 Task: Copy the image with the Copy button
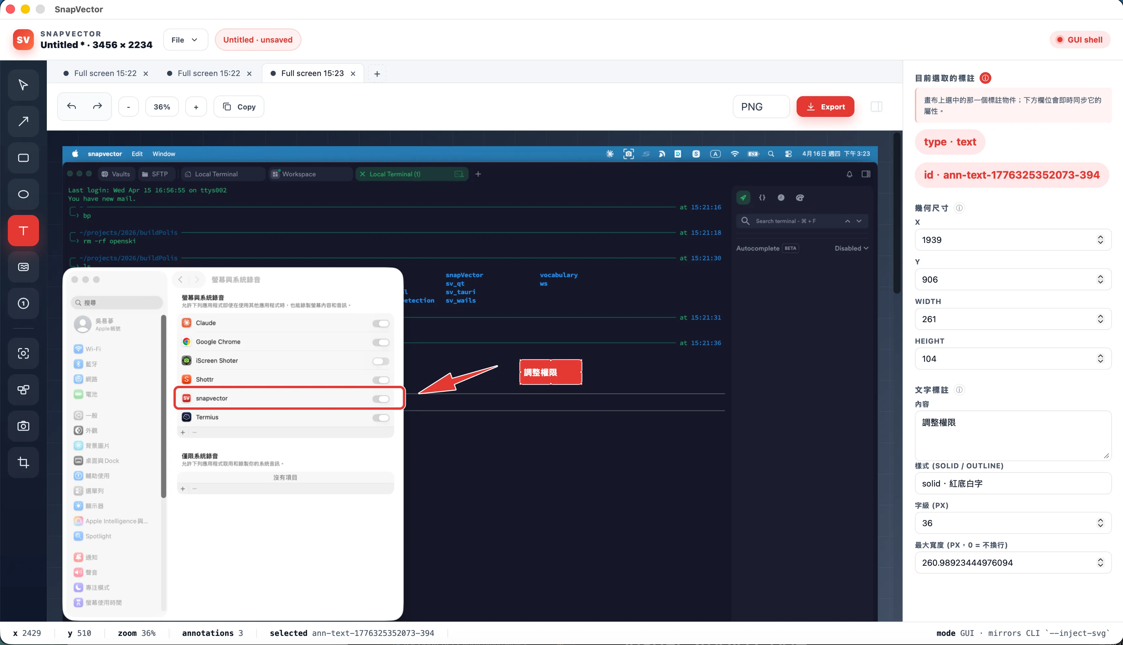[239, 107]
